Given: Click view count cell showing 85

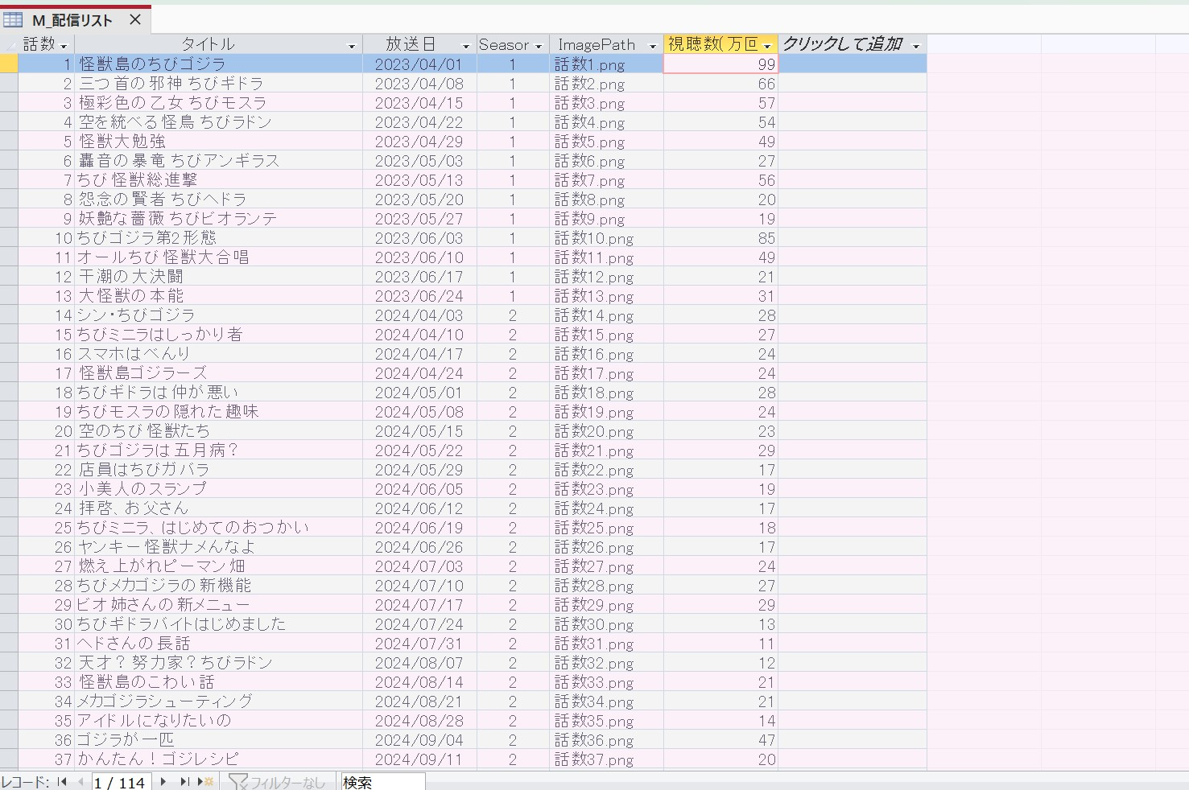Looking at the screenshot, I should (721, 237).
